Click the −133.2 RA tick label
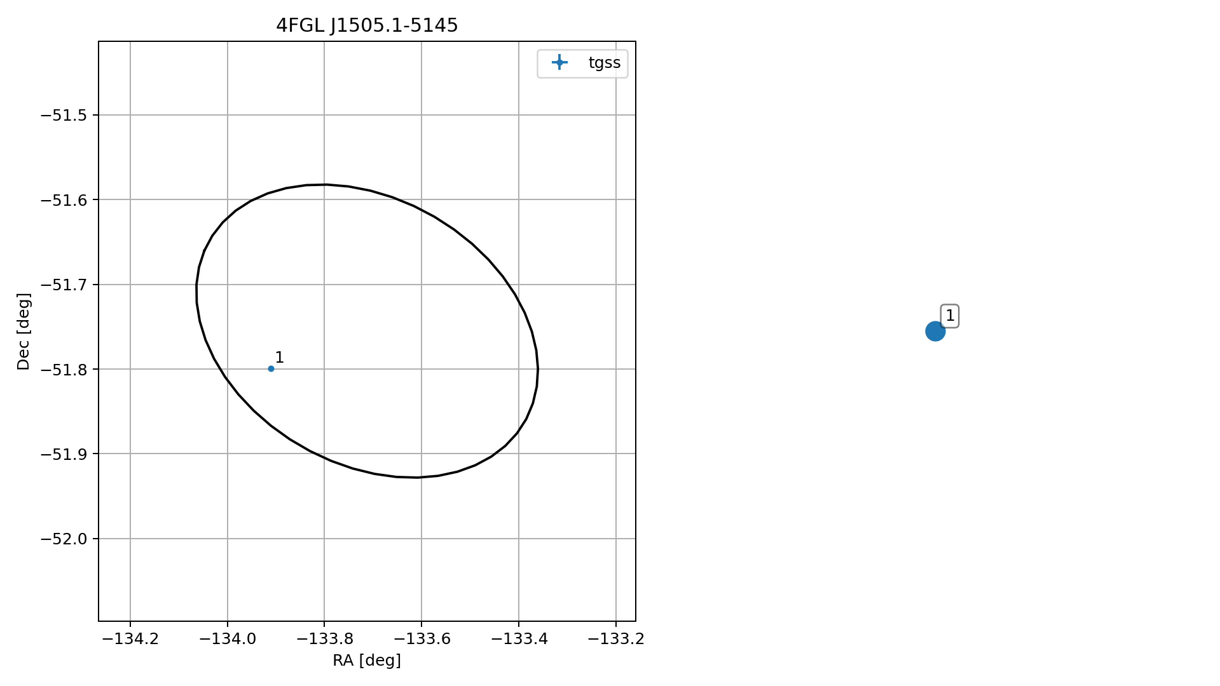The height and width of the screenshot is (686, 1220). point(616,639)
